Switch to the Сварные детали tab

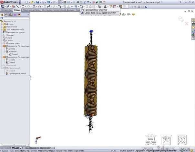pos(31,10)
